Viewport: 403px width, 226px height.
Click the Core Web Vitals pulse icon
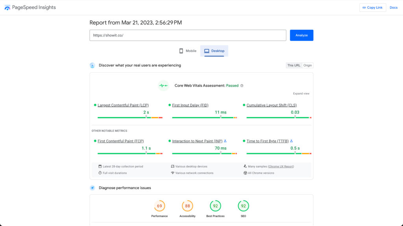click(x=163, y=86)
